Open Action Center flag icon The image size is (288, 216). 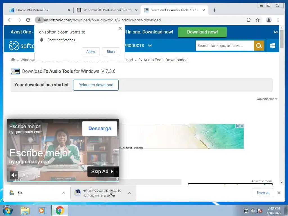tap(260, 211)
